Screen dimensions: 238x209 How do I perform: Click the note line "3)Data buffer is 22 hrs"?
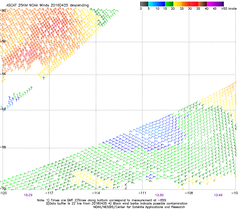click(x=116, y=204)
